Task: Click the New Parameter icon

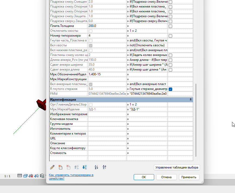Action: coord(60,167)
